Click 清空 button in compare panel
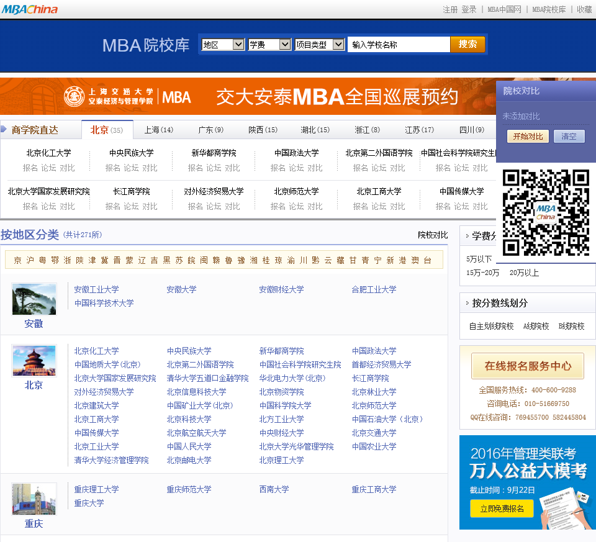Image resolution: width=596 pixels, height=542 pixels. click(569, 137)
